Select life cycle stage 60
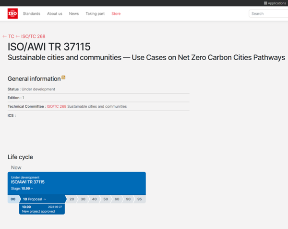 click(x=117, y=199)
